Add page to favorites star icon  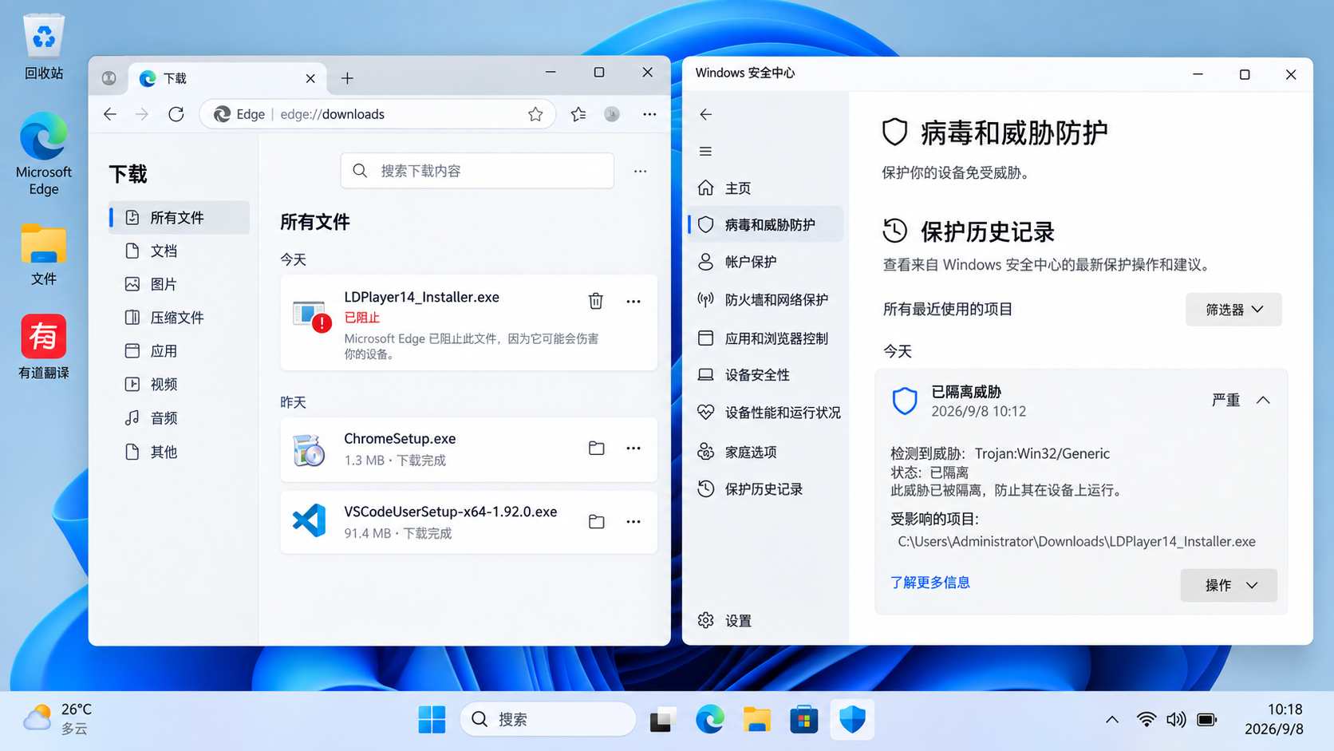(535, 114)
